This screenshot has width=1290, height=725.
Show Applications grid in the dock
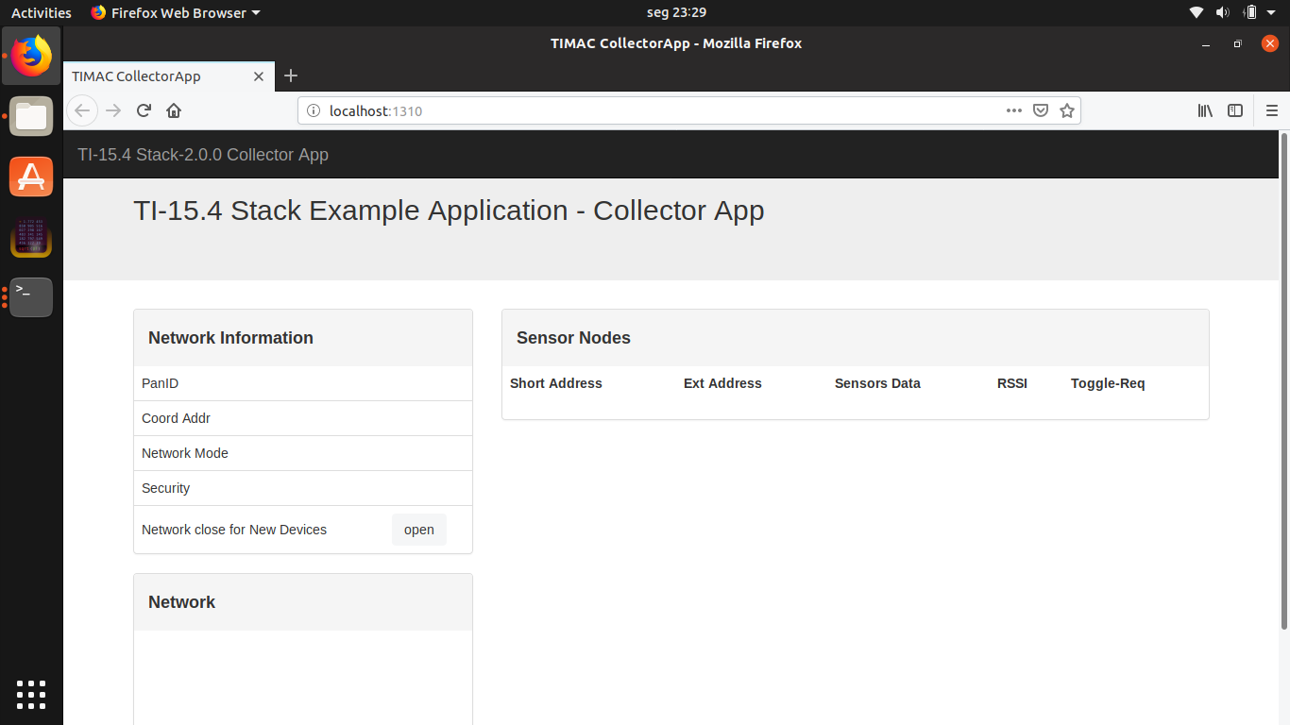pos(31,695)
